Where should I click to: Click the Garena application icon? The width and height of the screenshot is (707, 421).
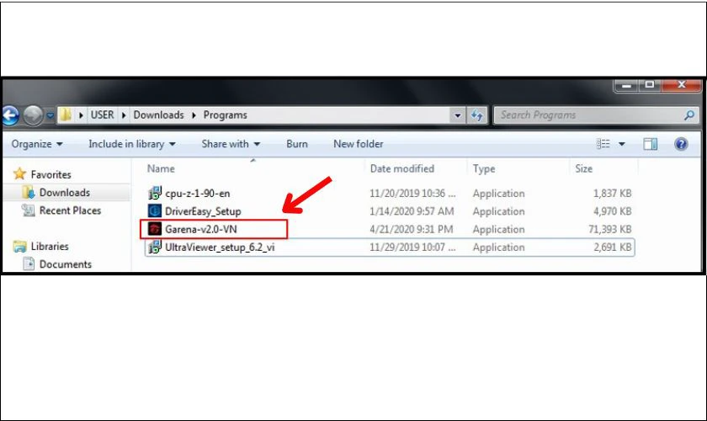(155, 229)
